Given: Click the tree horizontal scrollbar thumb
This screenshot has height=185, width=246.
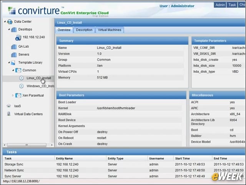Looking at the screenshot, I should (27, 145).
